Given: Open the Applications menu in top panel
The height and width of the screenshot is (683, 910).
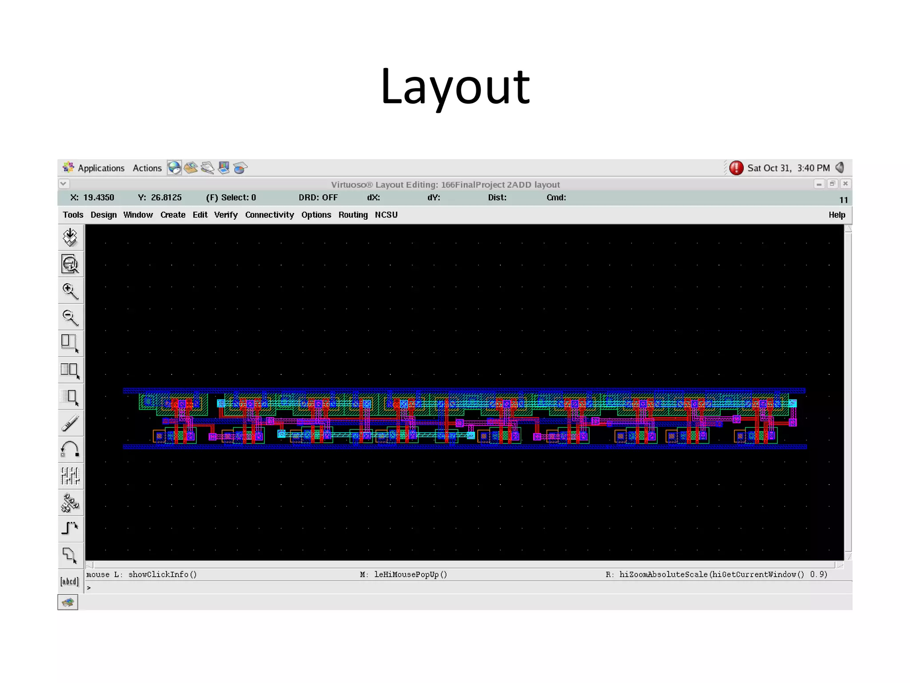Looking at the screenshot, I should 101,168.
